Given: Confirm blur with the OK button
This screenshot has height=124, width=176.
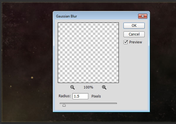Looking at the screenshot, I should [x=134, y=26].
